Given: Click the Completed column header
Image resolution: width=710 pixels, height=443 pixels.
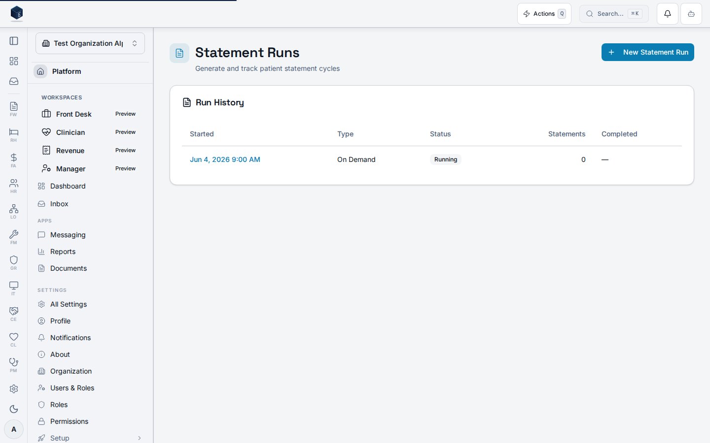Looking at the screenshot, I should [619, 134].
